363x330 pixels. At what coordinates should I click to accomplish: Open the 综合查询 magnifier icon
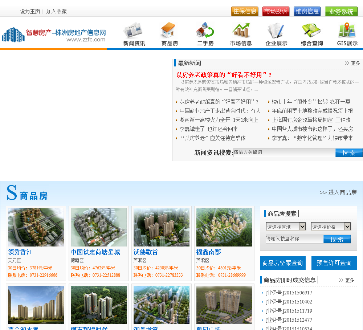[311, 30]
